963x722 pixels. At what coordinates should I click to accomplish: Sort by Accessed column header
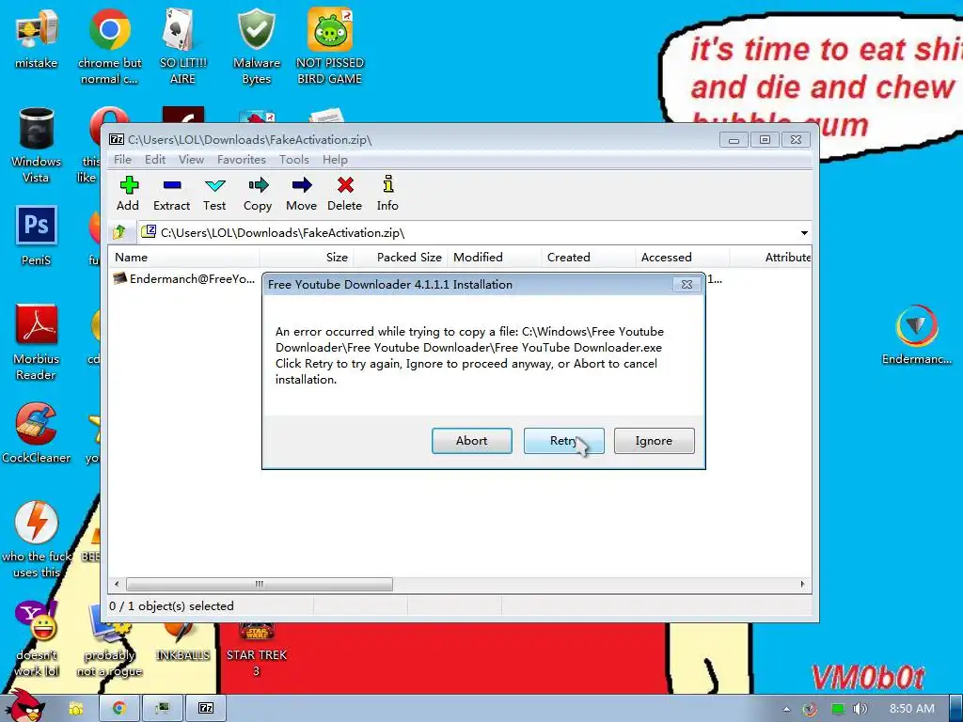point(683,258)
